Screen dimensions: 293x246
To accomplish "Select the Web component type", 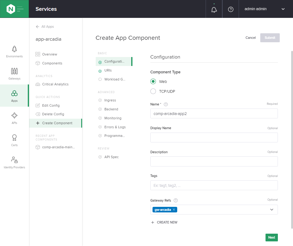I will point(153,81).
